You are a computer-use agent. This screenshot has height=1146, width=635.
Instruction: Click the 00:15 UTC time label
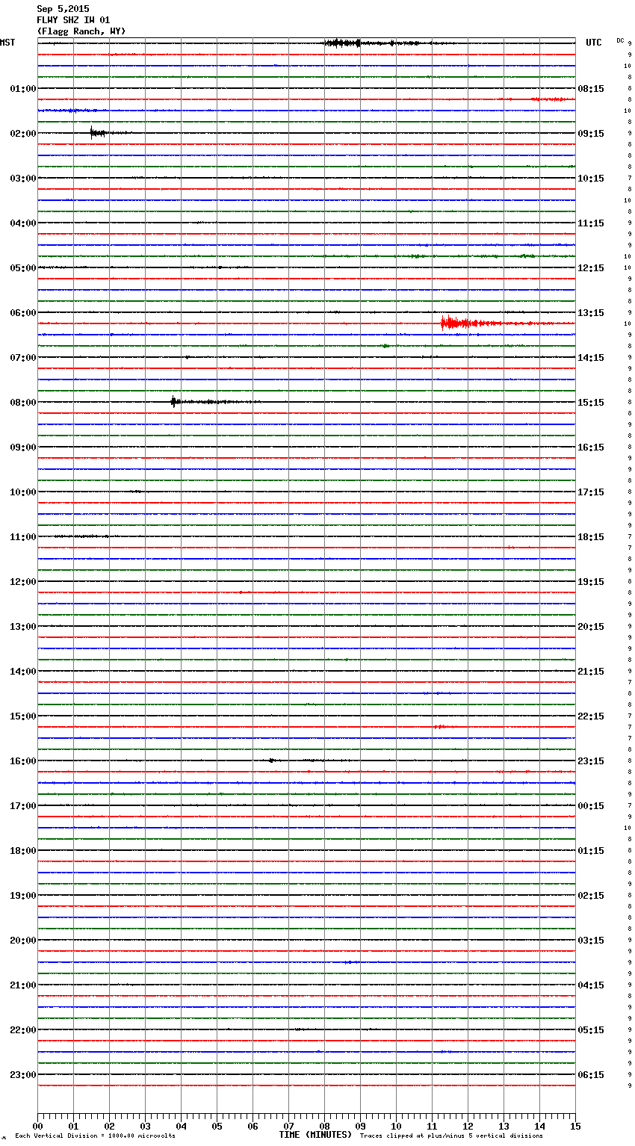click(x=591, y=806)
